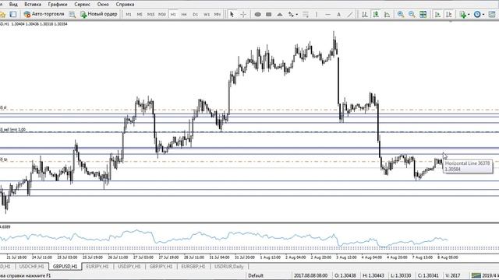
Task: Set timeframe to M5
Action: tap(140, 14)
